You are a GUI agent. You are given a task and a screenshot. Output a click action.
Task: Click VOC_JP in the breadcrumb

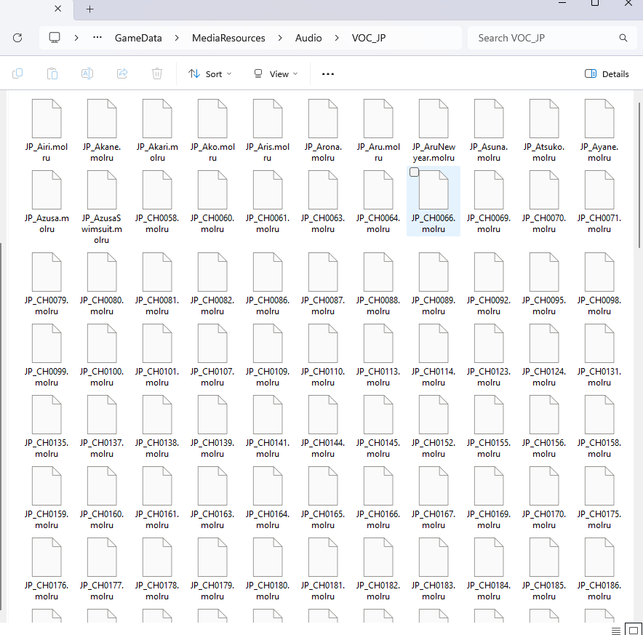369,38
